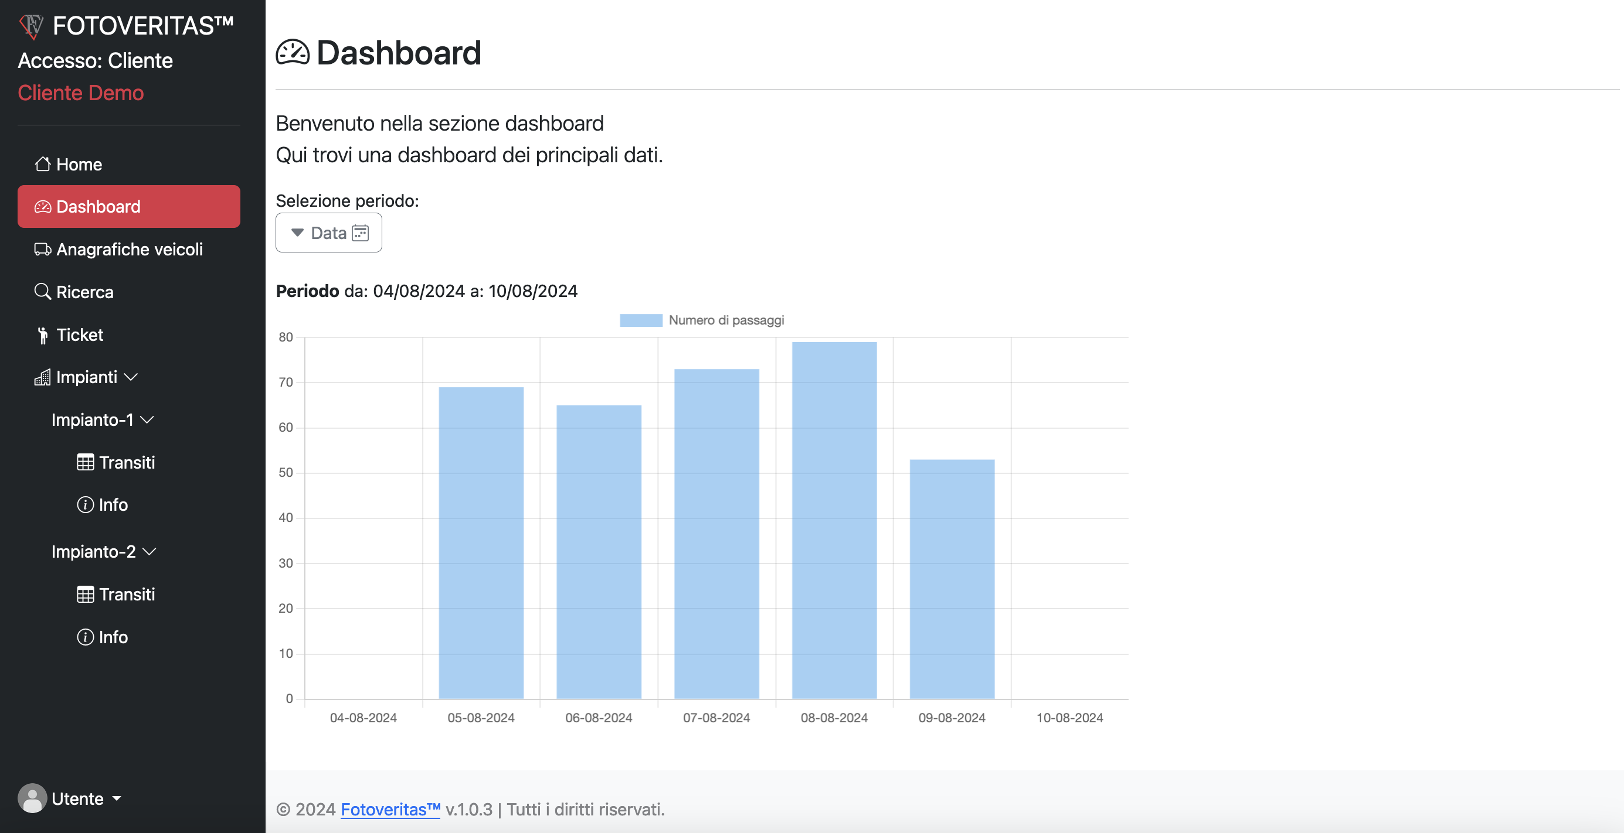Screen dimensions: 1624x833
Task: Open the Data period dropdown
Action: click(x=328, y=233)
